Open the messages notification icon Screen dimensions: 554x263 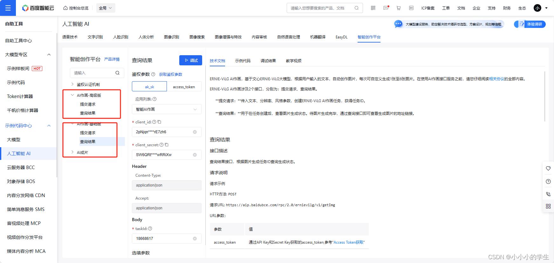tap(386, 8)
